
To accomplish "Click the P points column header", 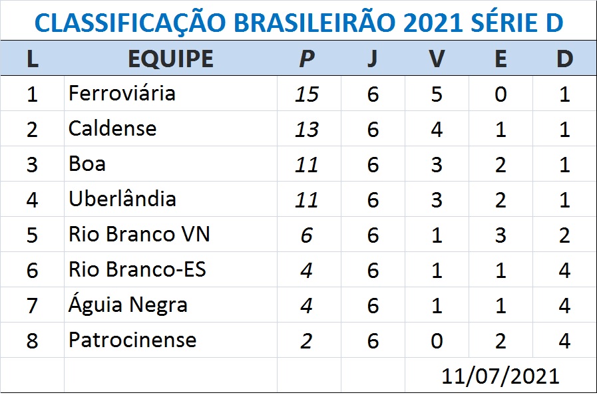I will pyautogui.click(x=306, y=59).
